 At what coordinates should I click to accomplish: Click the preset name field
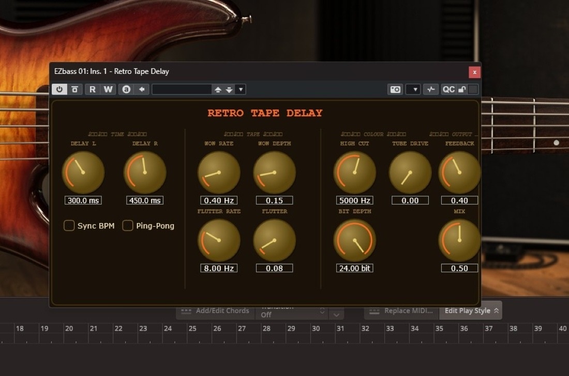182,89
